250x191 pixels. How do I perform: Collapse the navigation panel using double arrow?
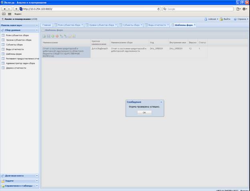[x=37, y=25]
